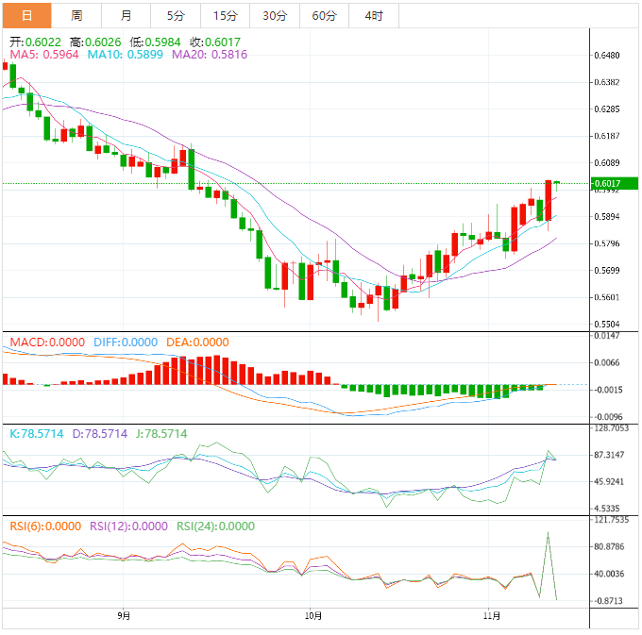Click the MACD indicator label

click(46, 342)
